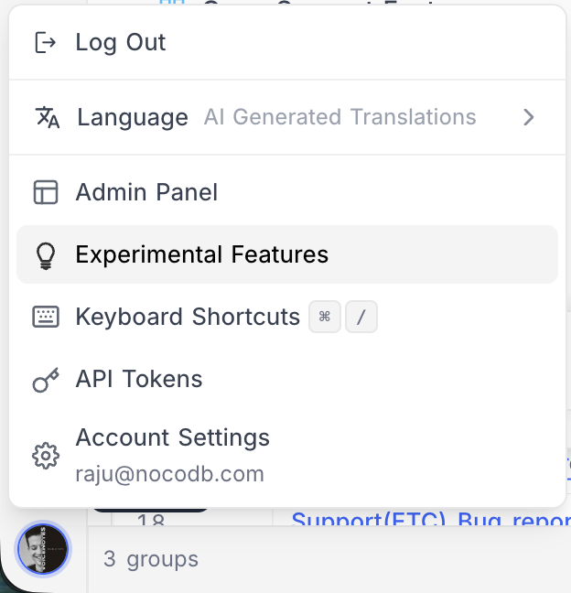Open Experimental Features
Image resolution: width=571 pixels, height=593 pixels.
pos(201,254)
